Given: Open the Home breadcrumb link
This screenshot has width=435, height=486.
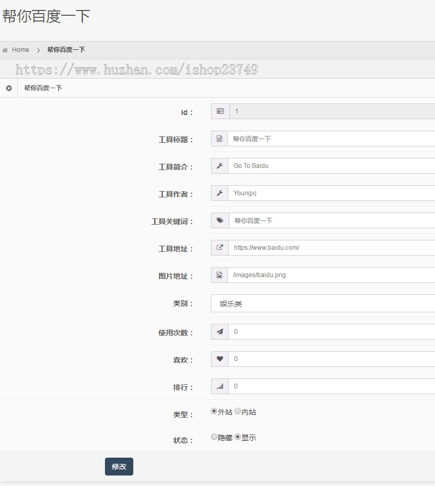Looking at the screenshot, I should click(x=20, y=49).
